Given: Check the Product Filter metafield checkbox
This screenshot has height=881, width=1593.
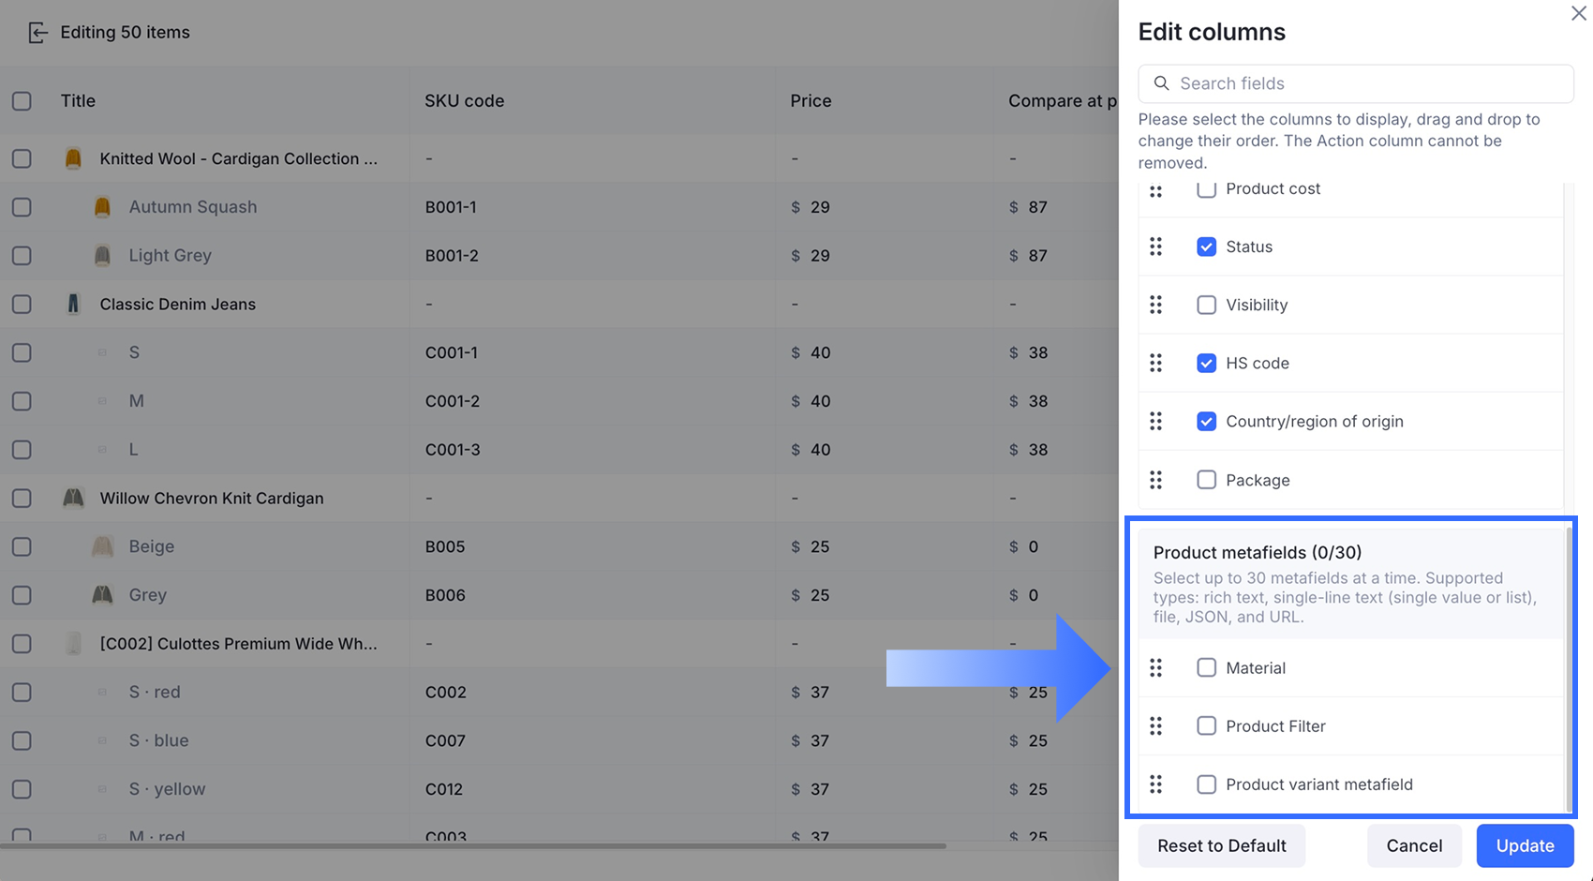Looking at the screenshot, I should (1206, 725).
